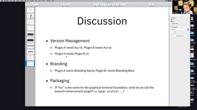Select the fifth slide thumbnail
Screen dimensions: 197x110
point(30,34)
